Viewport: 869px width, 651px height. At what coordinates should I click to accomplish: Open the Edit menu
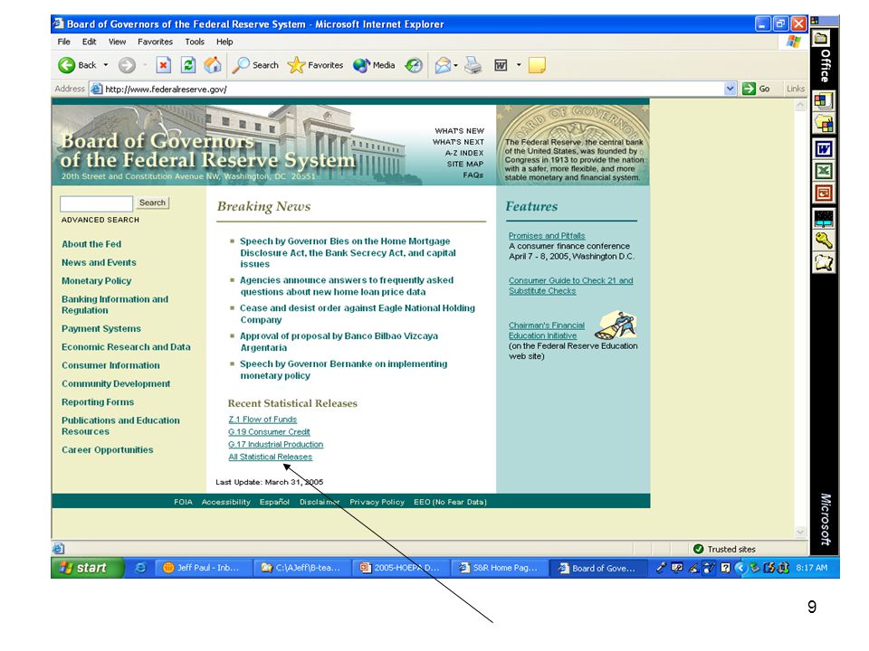[89, 42]
